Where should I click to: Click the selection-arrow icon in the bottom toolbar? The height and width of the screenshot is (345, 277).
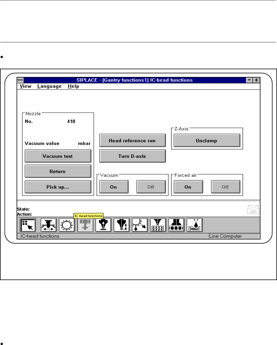(28, 225)
